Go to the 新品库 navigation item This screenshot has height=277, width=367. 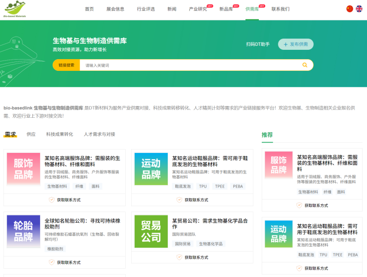pyautogui.click(x=226, y=9)
